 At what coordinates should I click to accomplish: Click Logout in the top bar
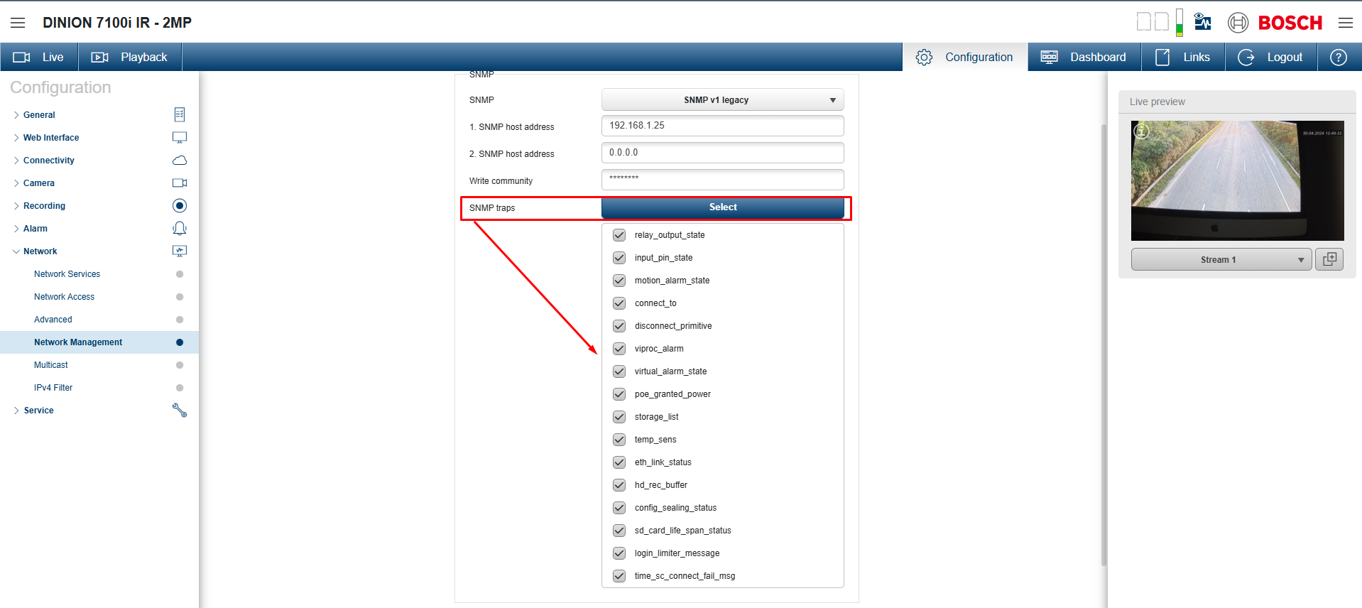tap(1271, 57)
